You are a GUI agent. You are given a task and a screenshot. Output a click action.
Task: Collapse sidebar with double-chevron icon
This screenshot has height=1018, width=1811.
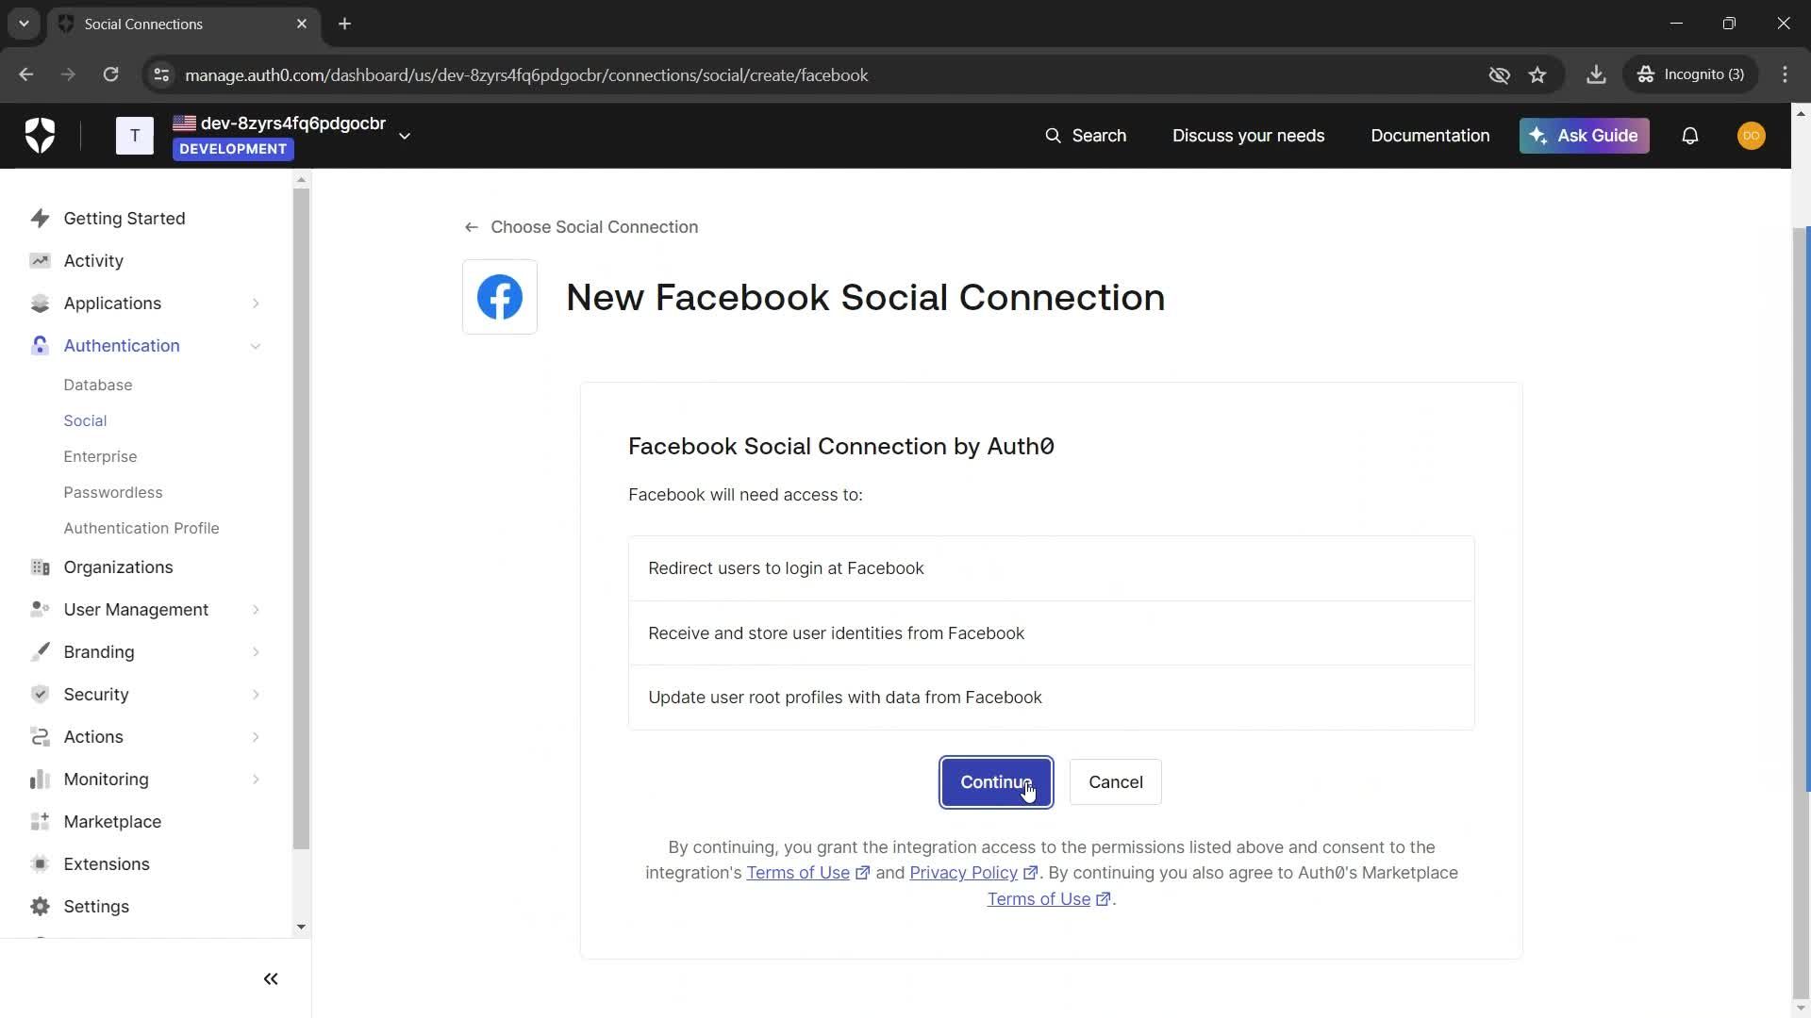[x=271, y=978]
